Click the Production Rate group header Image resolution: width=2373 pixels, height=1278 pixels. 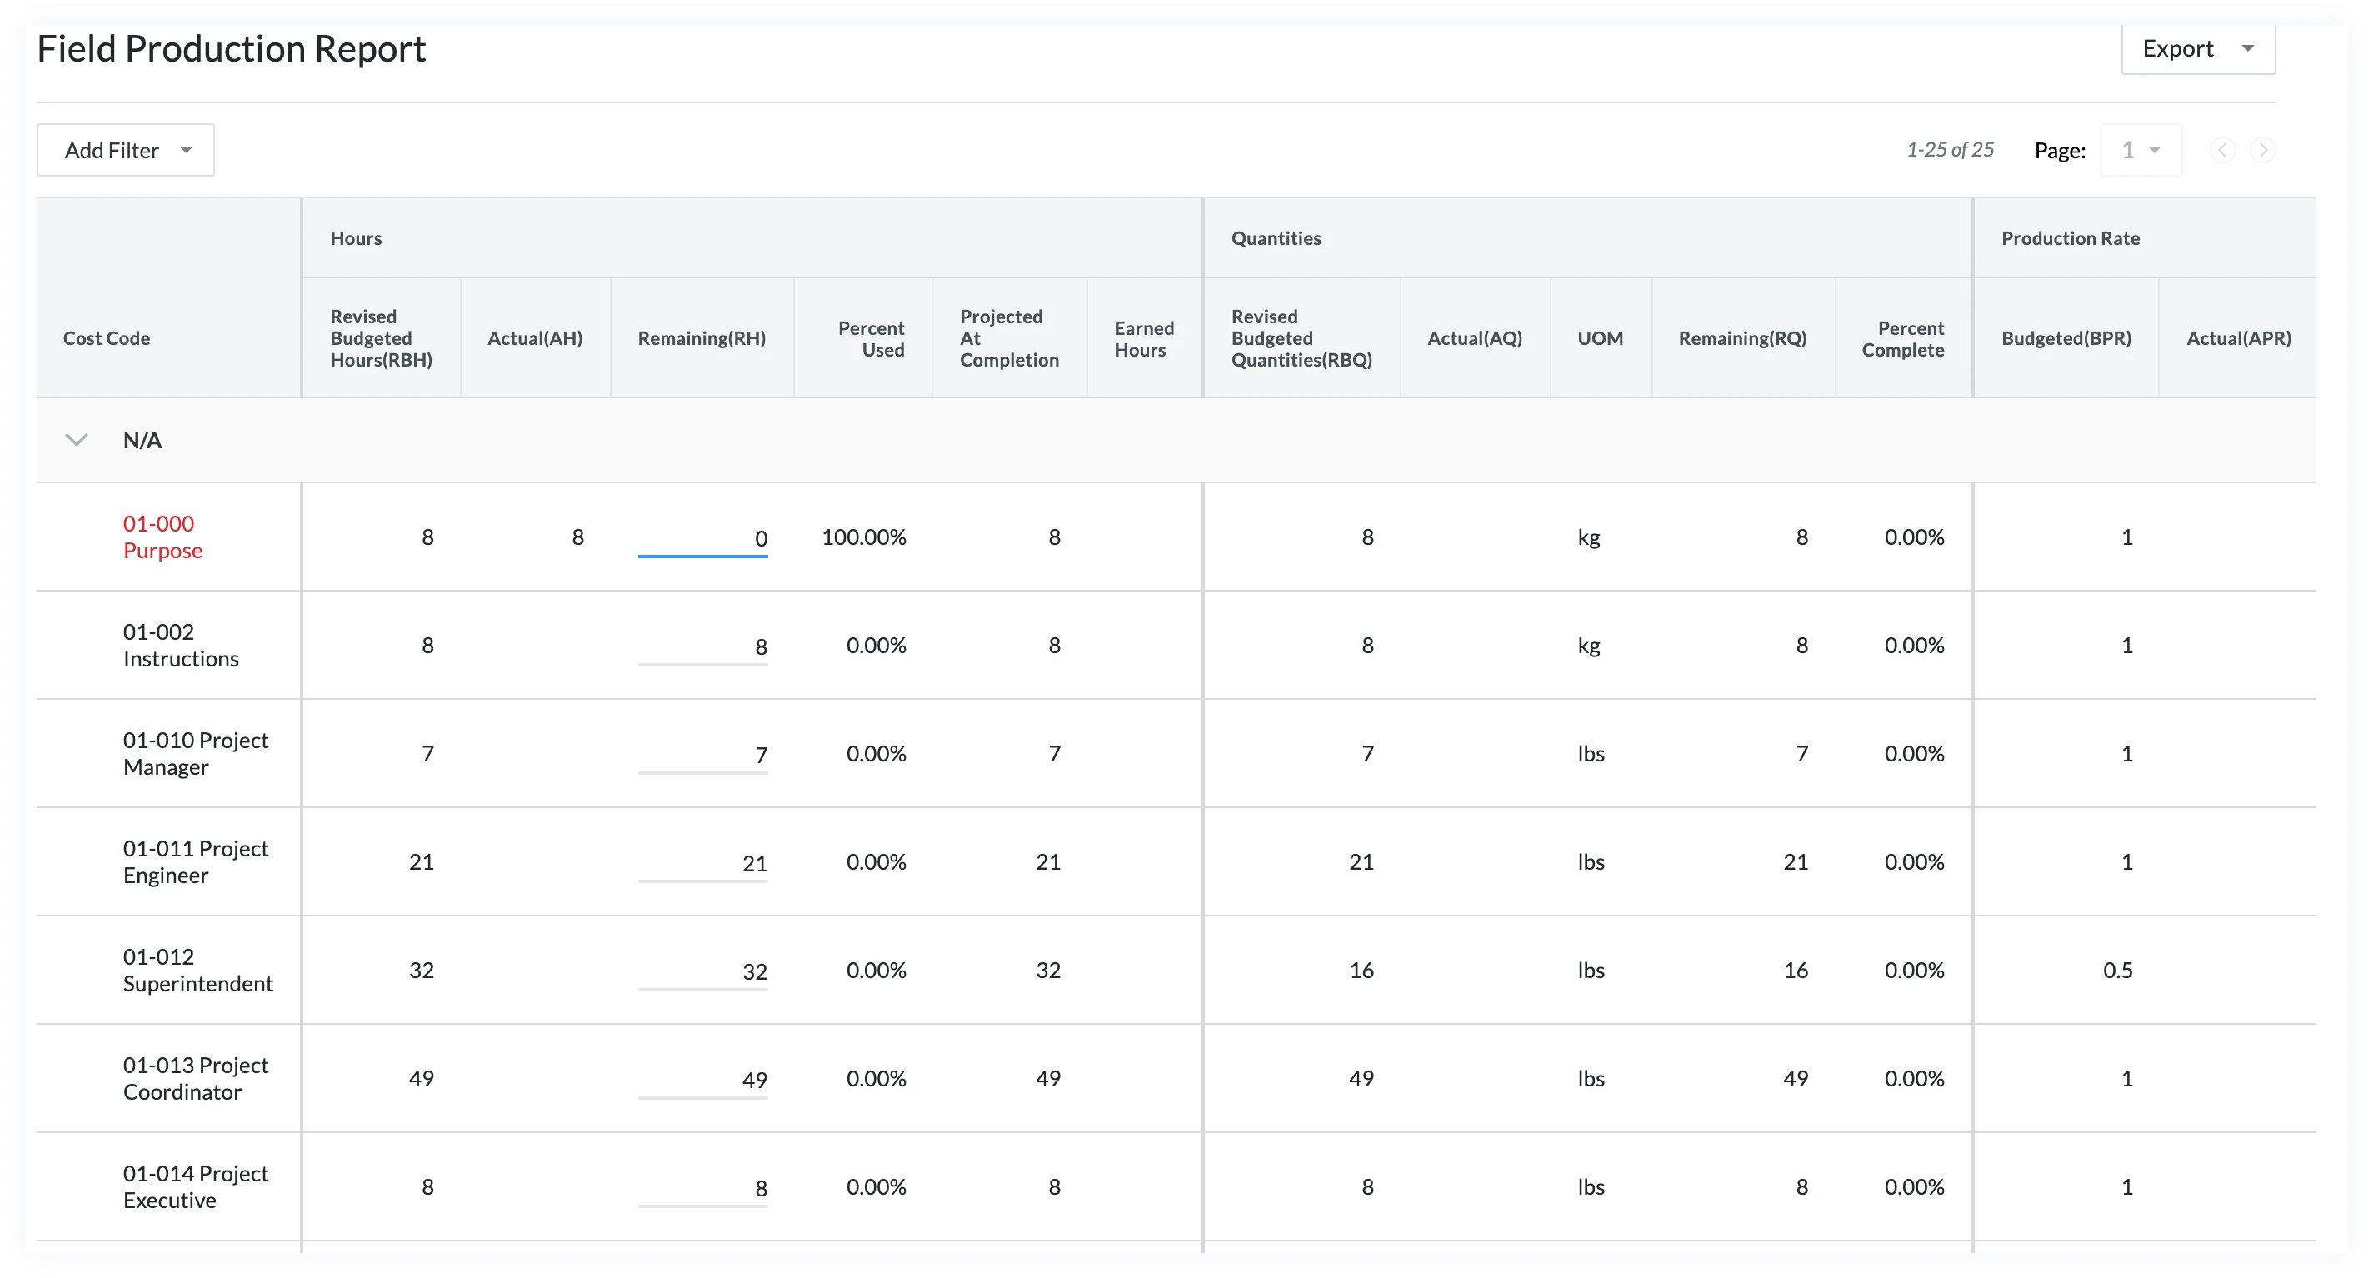2070,238
